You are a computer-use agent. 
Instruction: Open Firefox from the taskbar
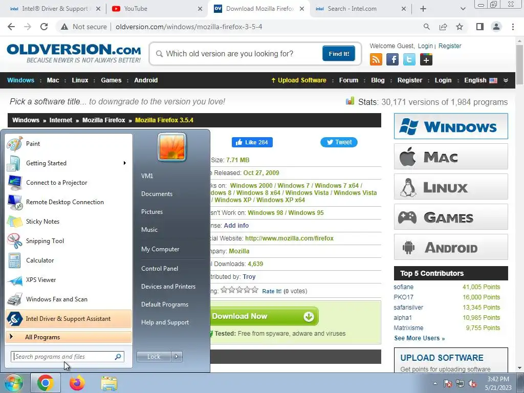click(77, 383)
